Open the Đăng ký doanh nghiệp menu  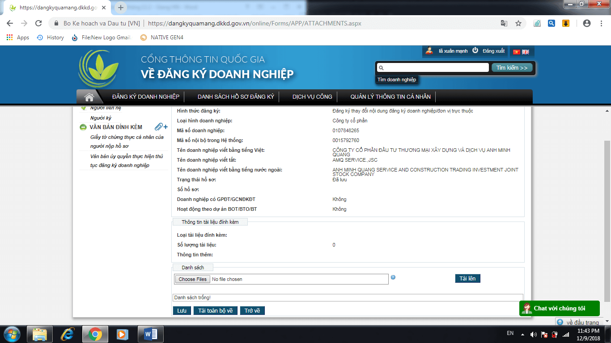pyautogui.click(x=145, y=97)
